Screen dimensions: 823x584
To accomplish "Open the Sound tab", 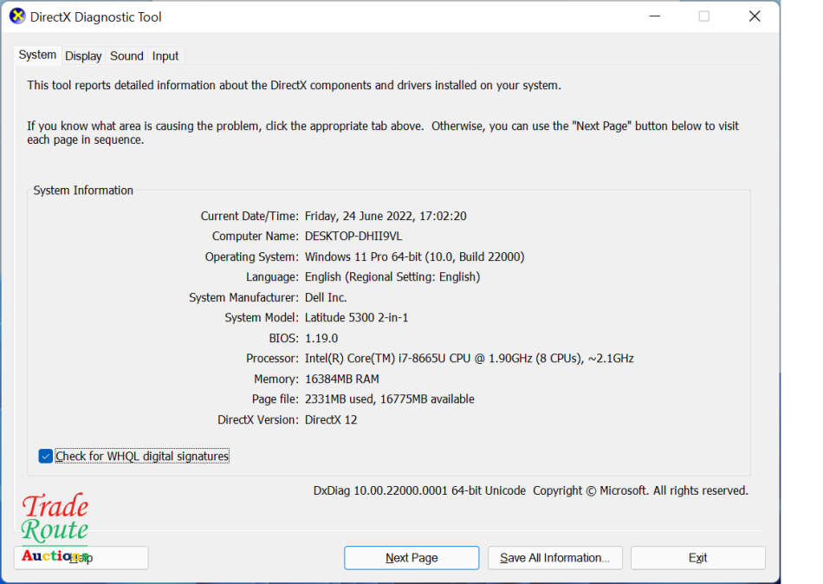I will pos(126,56).
